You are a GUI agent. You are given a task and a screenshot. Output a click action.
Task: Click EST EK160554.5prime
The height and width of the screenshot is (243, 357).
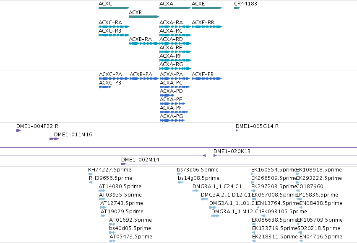252,174
